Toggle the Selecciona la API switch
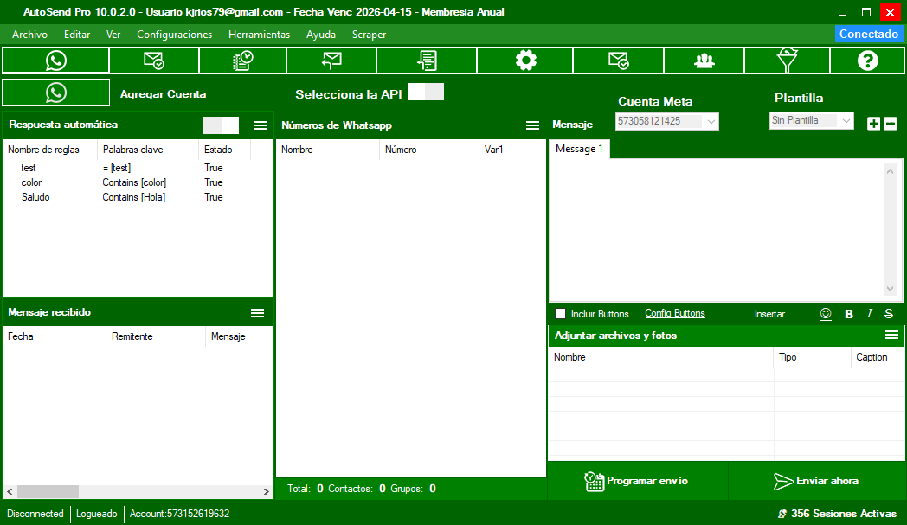The width and height of the screenshot is (907, 525). tap(426, 93)
